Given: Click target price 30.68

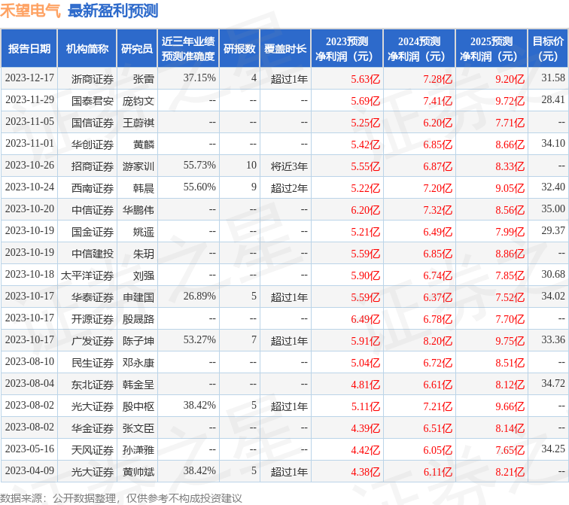Looking at the screenshot, I should pos(553,274).
